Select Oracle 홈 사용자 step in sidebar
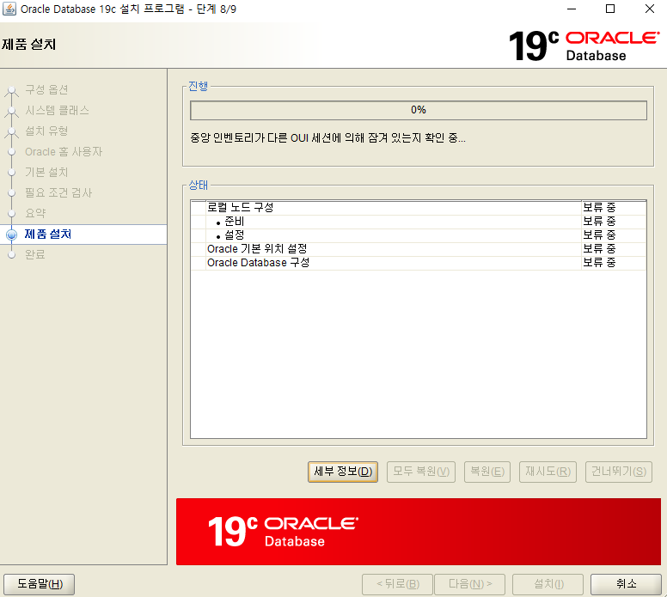The height and width of the screenshot is (597, 667). pyautogui.click(x=64, y=152)
